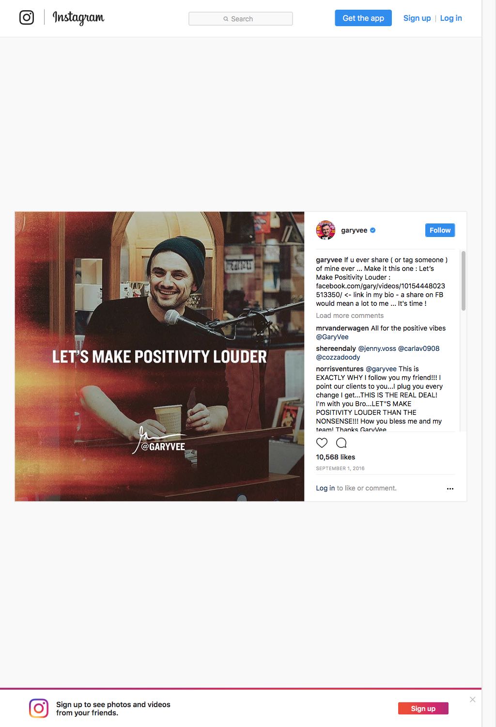Click the Instagram wordmark logo
Screen dimensions: 496x727
point(78,18)
